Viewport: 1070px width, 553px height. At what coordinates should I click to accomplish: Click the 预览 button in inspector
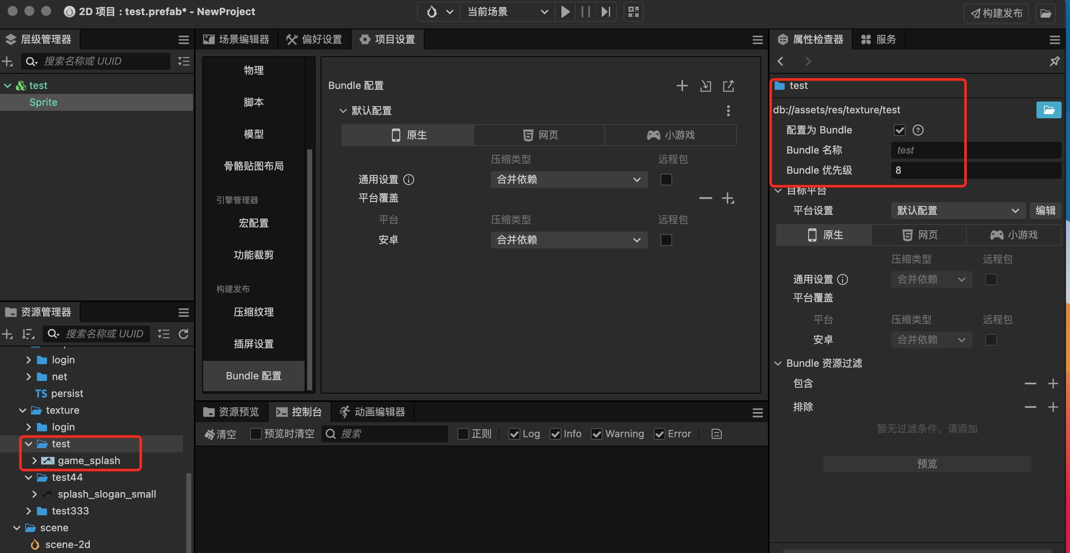click(926, 464)
